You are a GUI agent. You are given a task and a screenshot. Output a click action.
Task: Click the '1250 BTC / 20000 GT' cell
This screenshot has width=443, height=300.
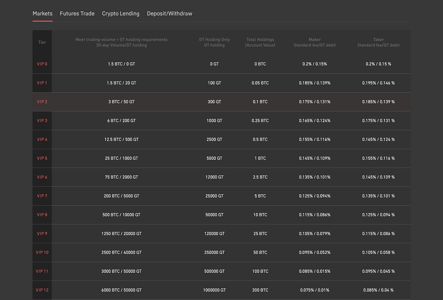(122, 234)
